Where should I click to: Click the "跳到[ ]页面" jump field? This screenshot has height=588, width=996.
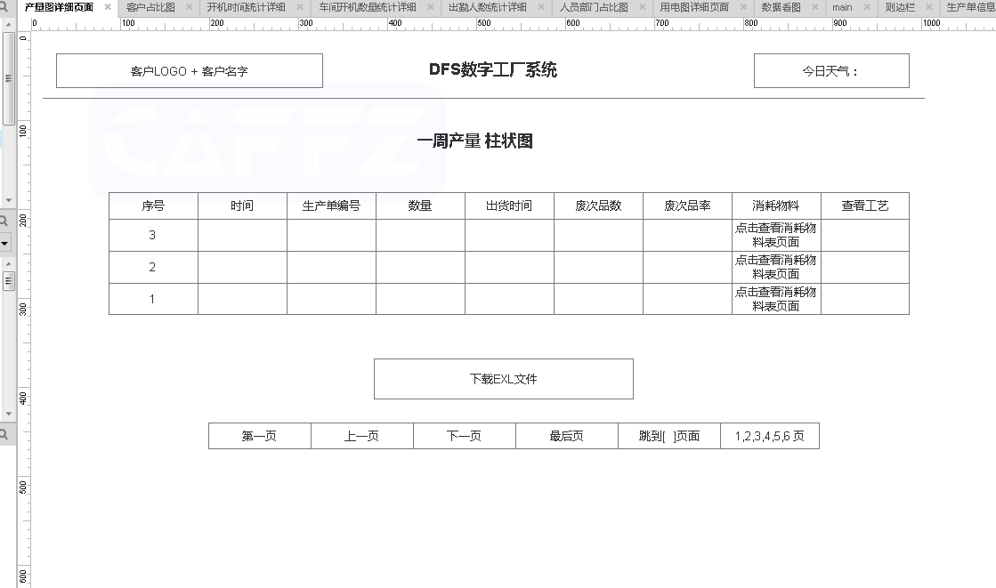[x=668, y=435]
